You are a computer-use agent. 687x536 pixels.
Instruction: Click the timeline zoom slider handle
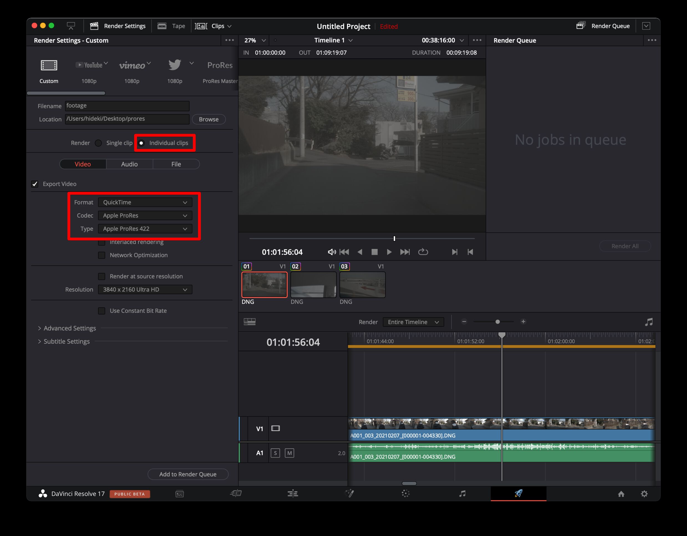click(497, 322)
